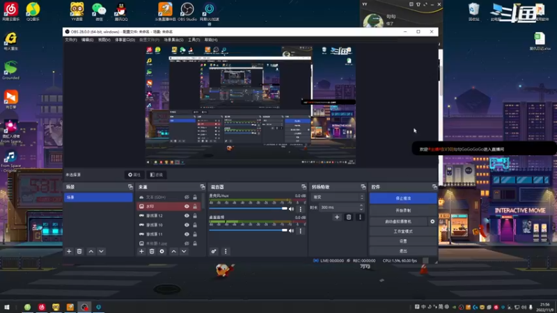The image size is (557, 313).
Task: Hide the 水印 source via eye icon
Action: tap(187, 206)
